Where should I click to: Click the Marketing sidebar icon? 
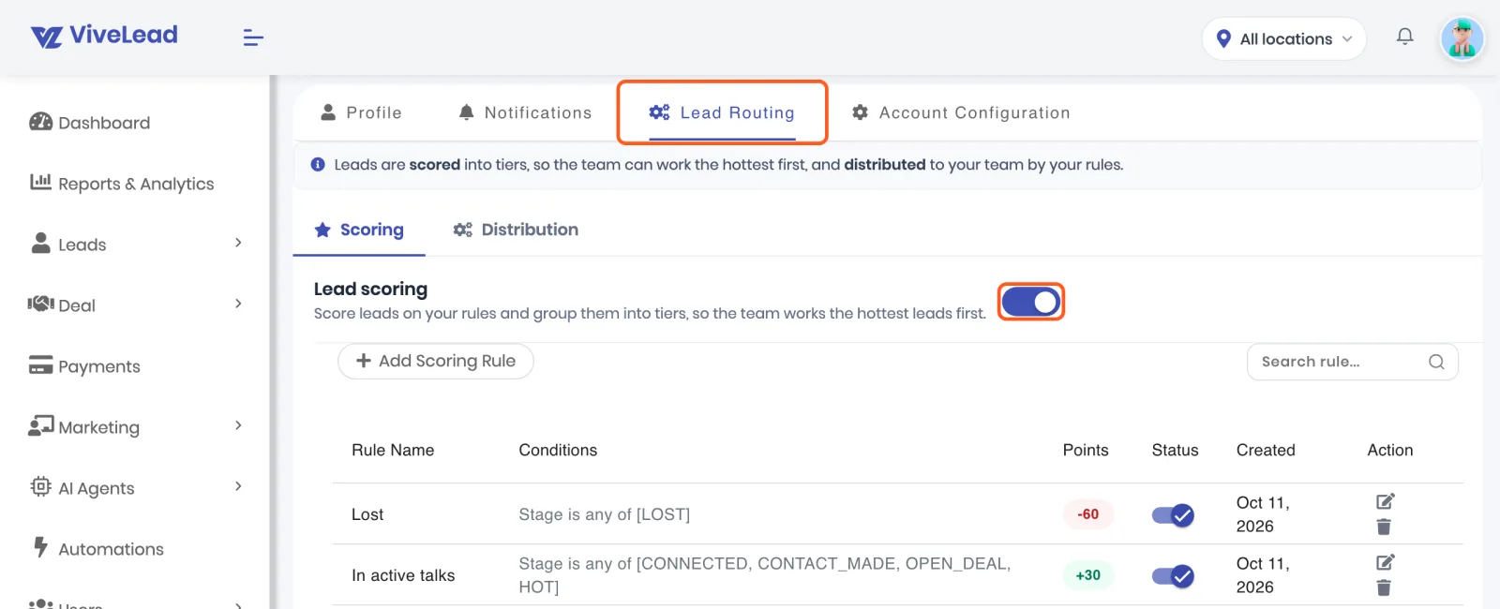tap(41, 425)
